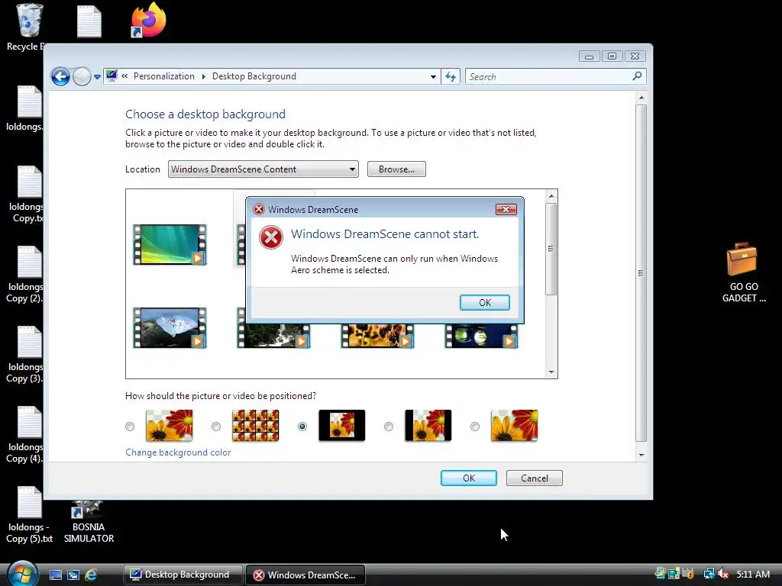Click in the Search input field
Screen dimensions: 782x586
click(x=548, y=77)
